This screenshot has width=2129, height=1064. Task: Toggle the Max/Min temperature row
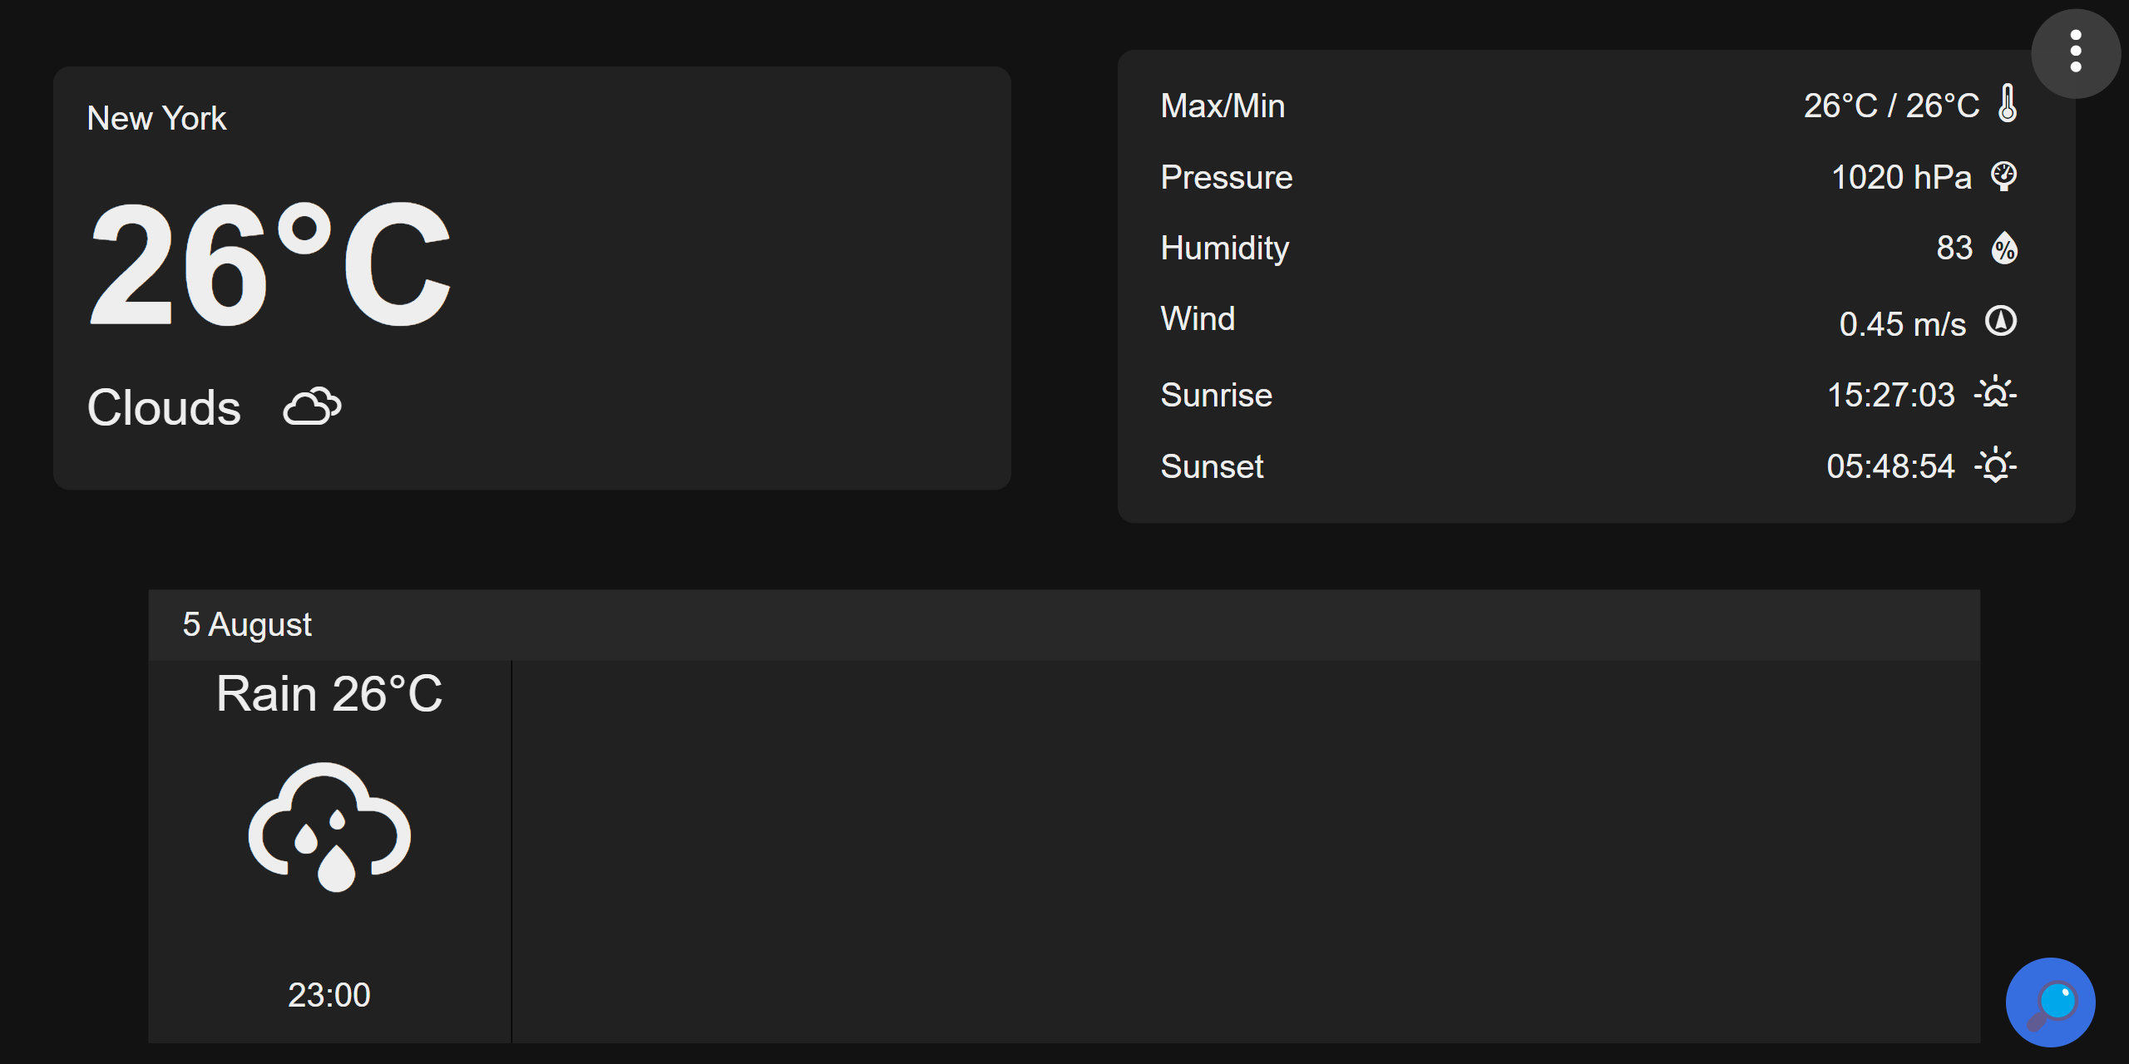(1580, 105)
